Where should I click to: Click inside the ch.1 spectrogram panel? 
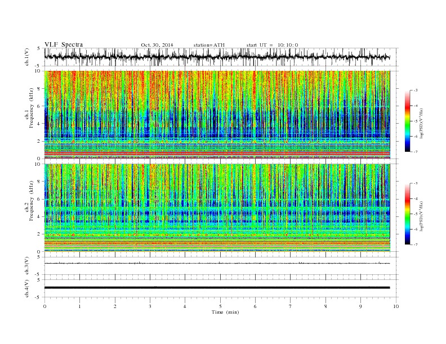click(x=217, y=115)
